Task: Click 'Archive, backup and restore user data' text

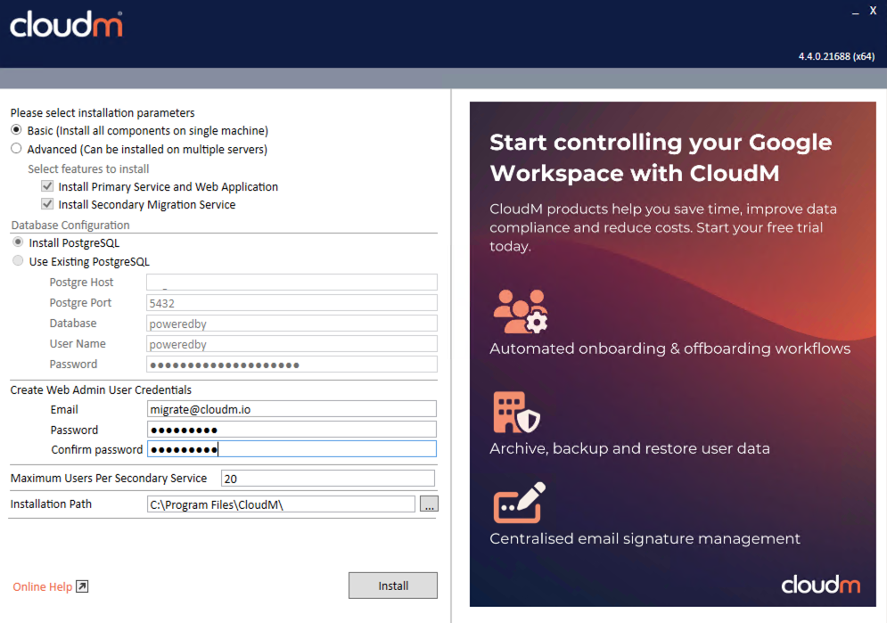Action: coord(629,448)
